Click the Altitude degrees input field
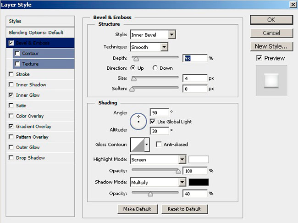Screen dimensions: 298x223 [159, 131]
